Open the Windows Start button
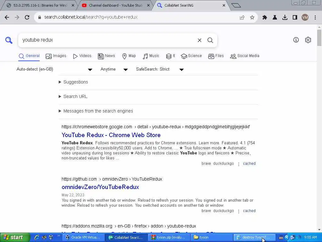Viewport: 322px width, 242px height. (14, 238)
